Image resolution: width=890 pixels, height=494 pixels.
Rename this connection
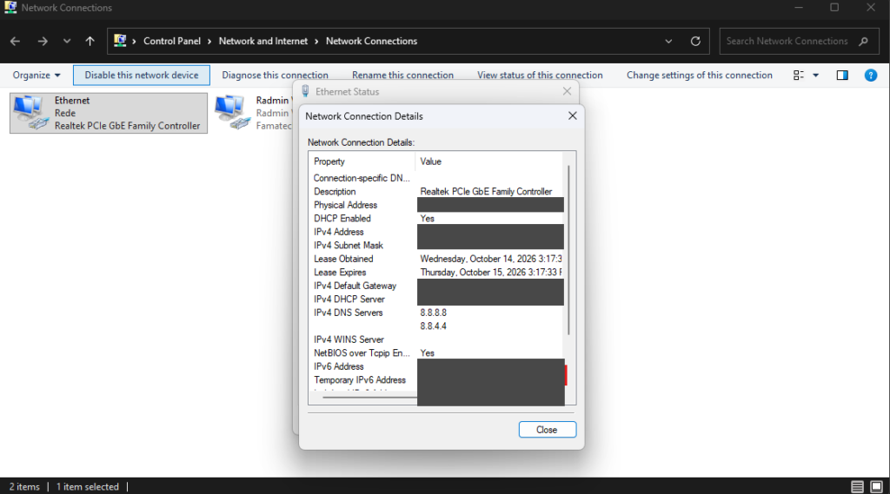402,75
